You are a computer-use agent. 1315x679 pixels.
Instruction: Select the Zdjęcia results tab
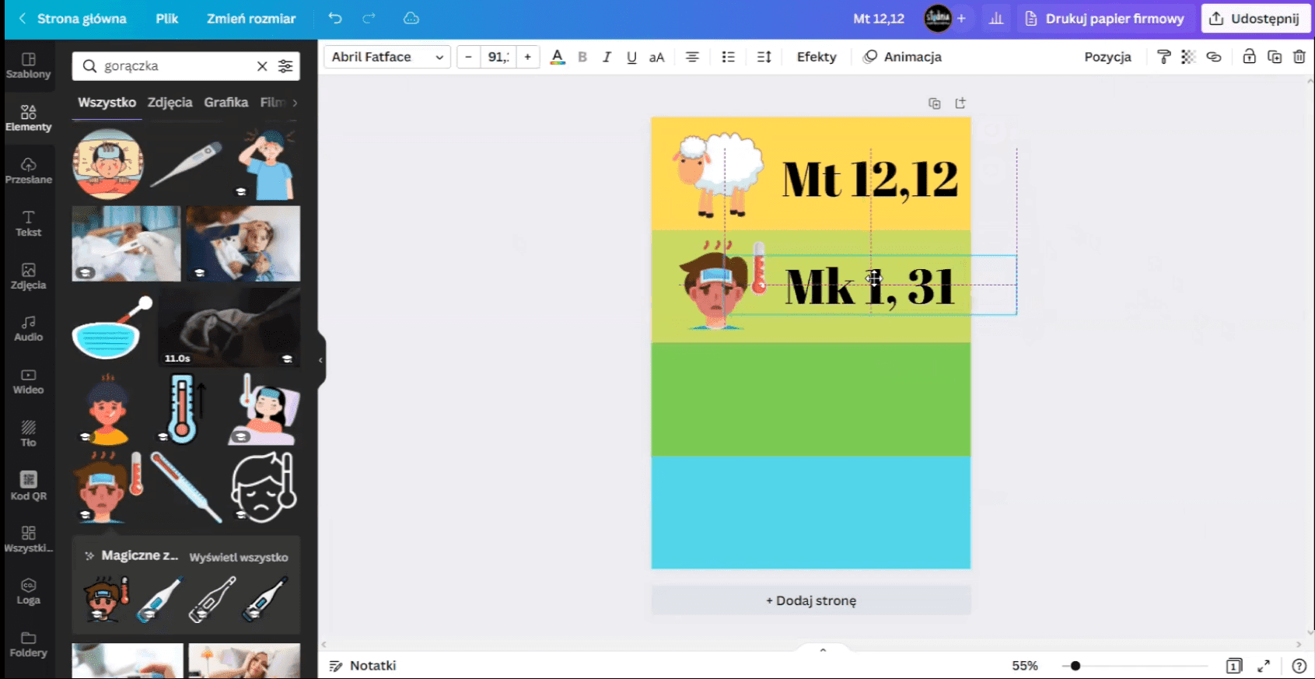pos(170,103)
